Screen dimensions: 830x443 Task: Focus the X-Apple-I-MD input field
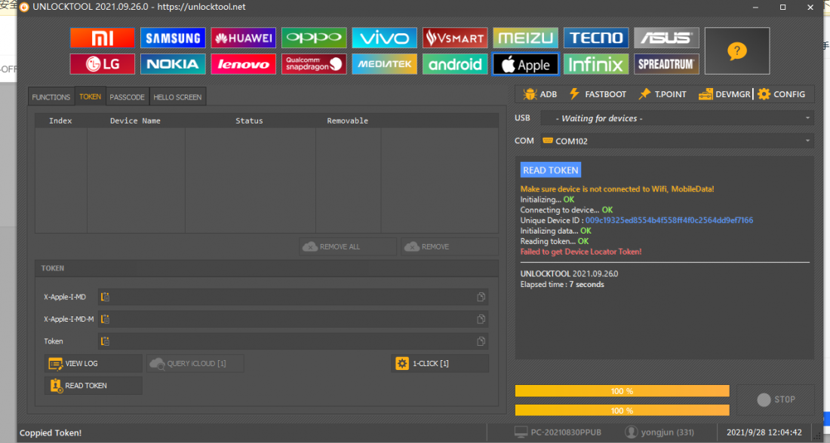click(293, 297)
